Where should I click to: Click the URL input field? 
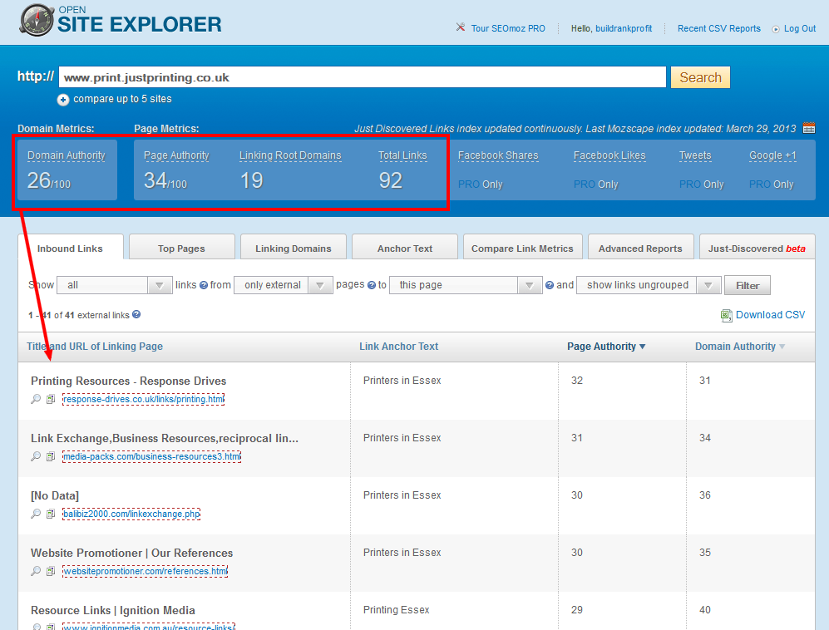click(362, 77)
